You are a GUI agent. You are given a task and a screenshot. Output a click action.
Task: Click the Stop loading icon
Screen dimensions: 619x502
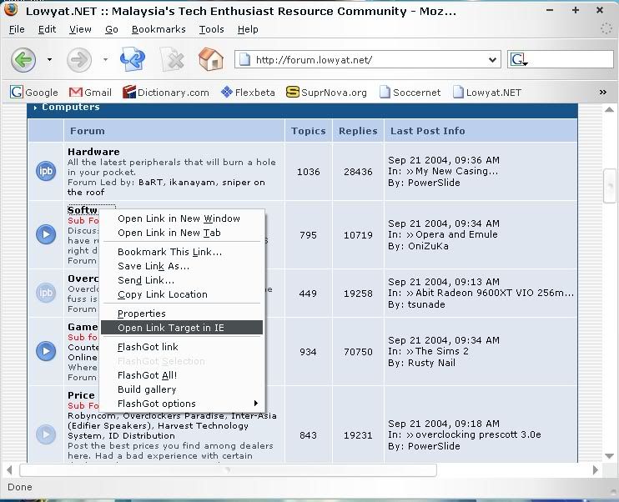click(x=173, y=59)
